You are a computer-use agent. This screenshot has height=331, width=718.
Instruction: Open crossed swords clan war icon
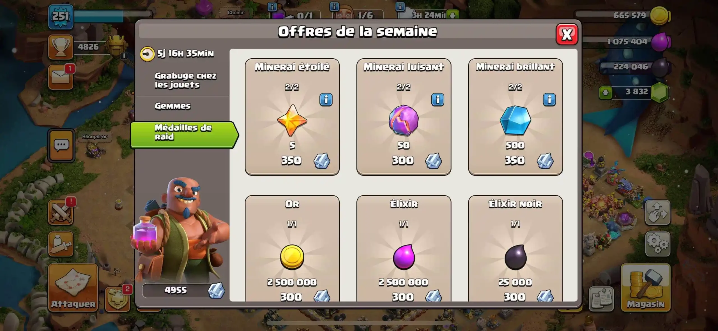pos(61,212)
